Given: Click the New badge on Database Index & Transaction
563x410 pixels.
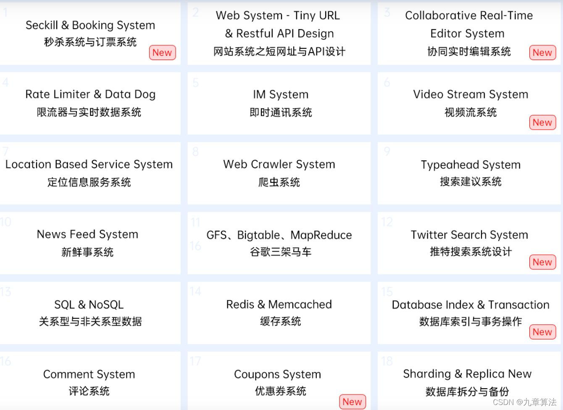Looking at the screenshot, I should point(542,332).
